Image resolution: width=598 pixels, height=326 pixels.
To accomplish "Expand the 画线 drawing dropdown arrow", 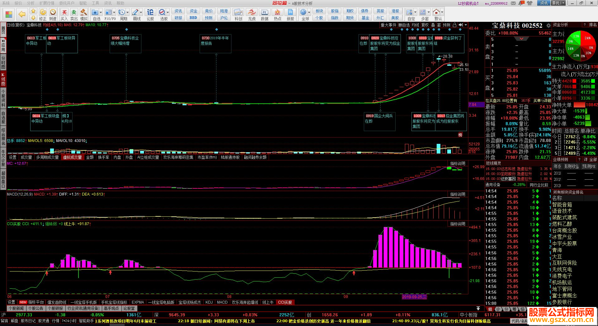I will coord(141,12).
